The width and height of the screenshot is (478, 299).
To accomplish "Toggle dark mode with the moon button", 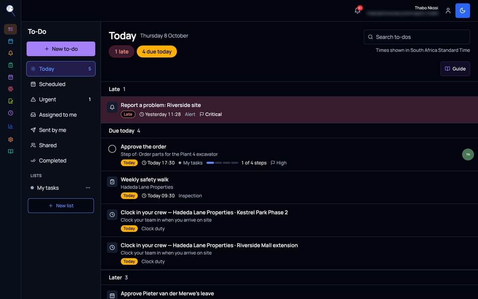I will coord(463,11).
